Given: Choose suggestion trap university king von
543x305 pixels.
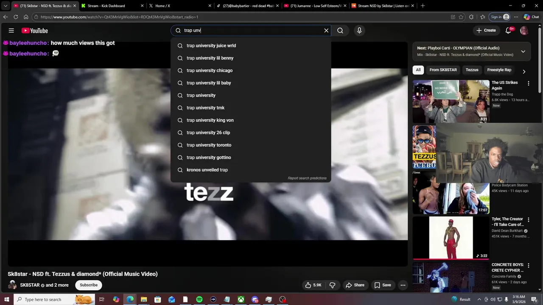Looking at the screenshot, I should (x=251, y=120).
